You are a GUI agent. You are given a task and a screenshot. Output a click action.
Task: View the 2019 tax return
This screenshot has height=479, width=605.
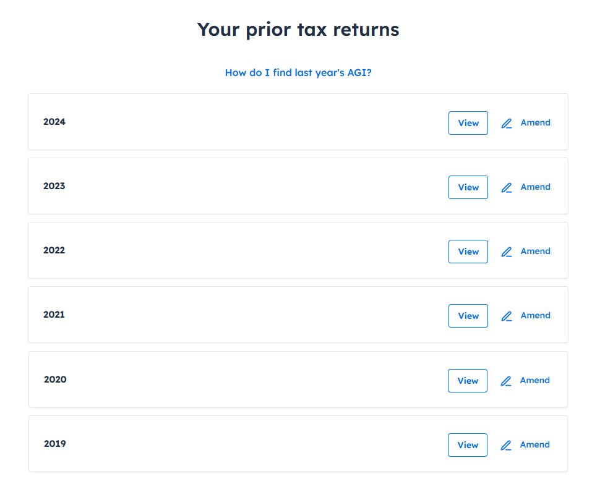pos(467,445)
